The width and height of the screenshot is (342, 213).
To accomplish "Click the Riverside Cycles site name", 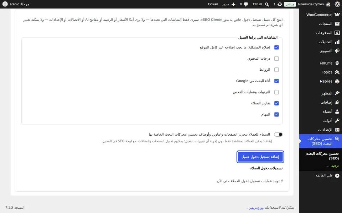I will click(x=311, y=4).
